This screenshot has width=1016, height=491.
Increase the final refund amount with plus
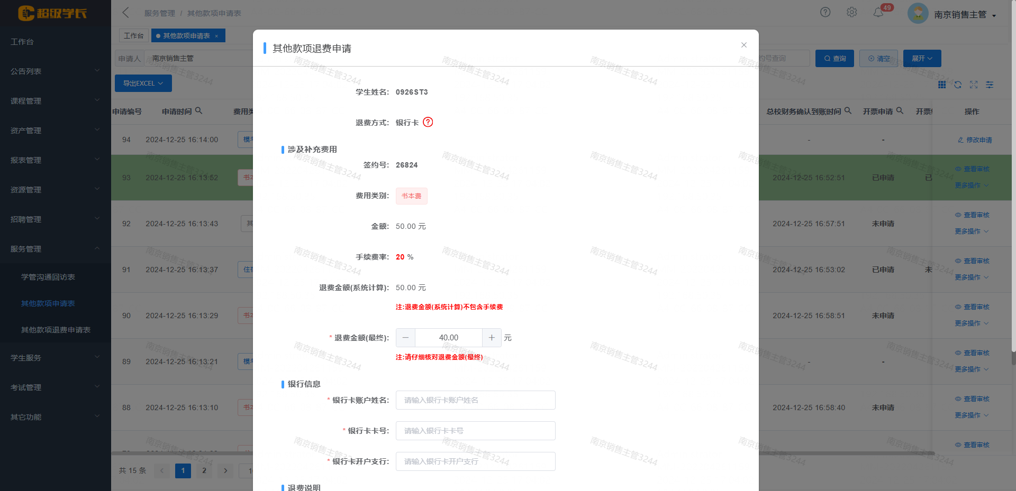pyautogui.click(x=492, y=338)
